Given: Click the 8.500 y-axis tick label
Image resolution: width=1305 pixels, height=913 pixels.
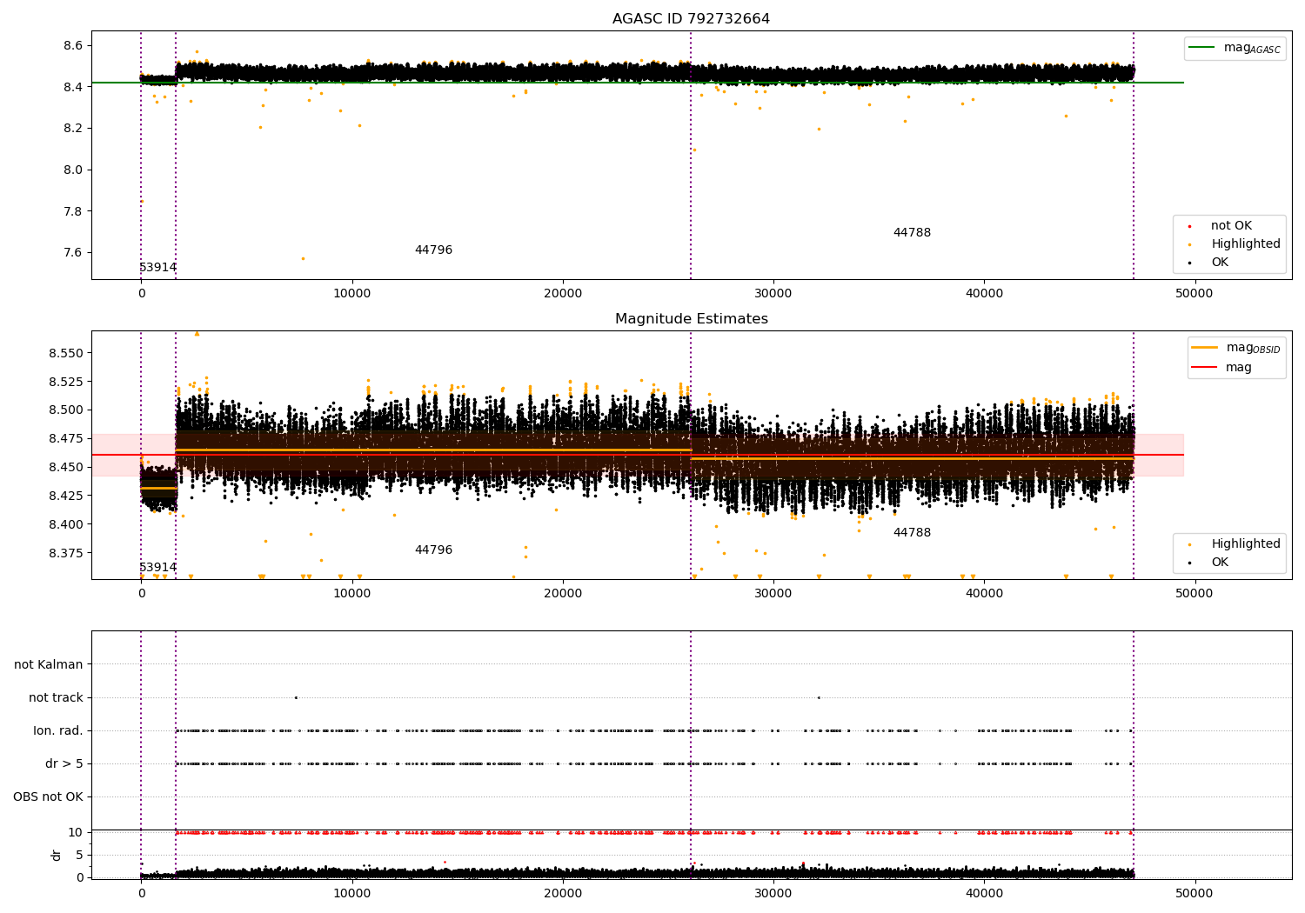Looking at the screenshot, I should (x=66, y=410).
